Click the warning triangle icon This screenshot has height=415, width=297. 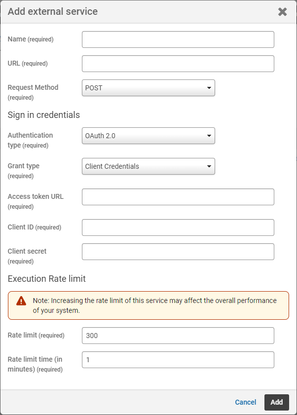[21, 301]
